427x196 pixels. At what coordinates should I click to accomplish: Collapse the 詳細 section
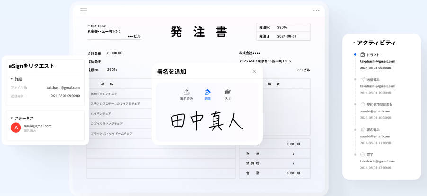pyautogui.click(x=12, y=79)
